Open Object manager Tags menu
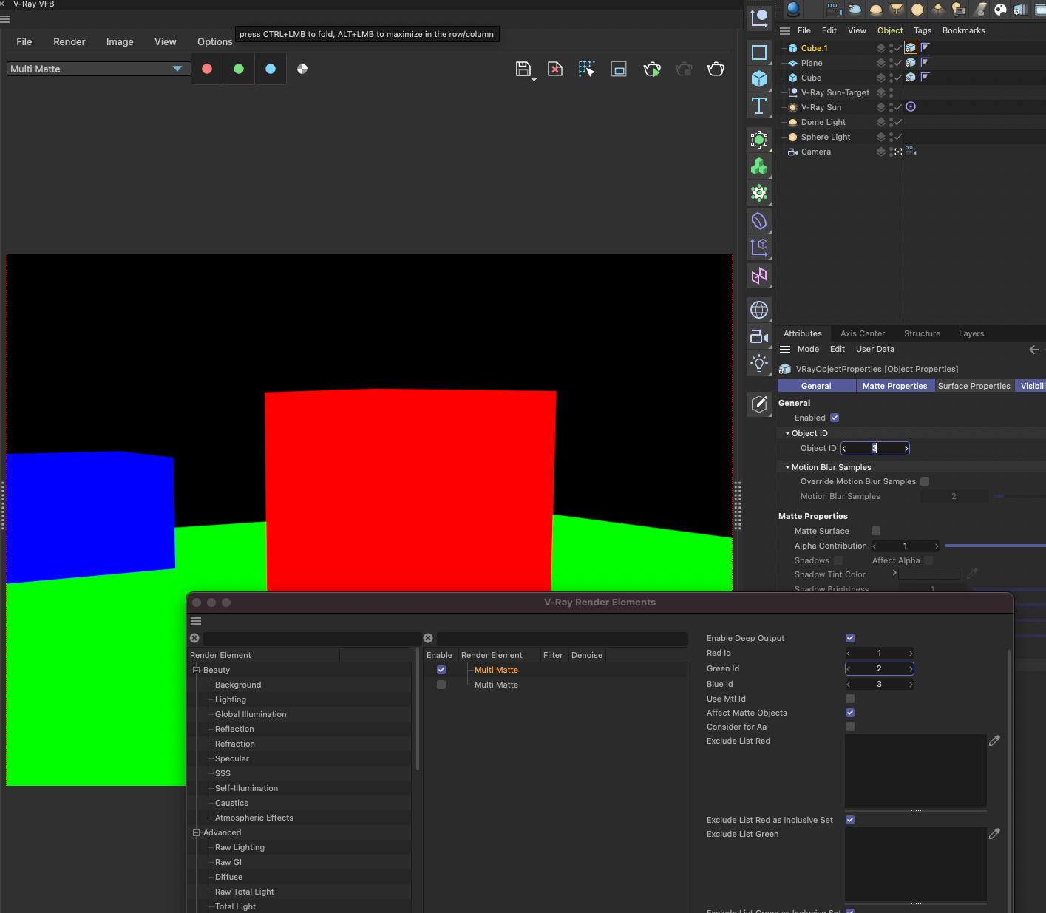The width and height of the screenshot is (1046, 913). pyautogui.click(x=923, y=30)
